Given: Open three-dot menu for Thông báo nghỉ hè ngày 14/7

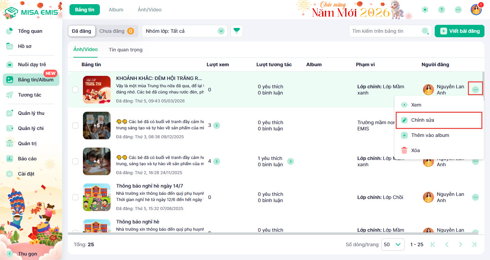Looking at the screenshot, I should (475, 197).
